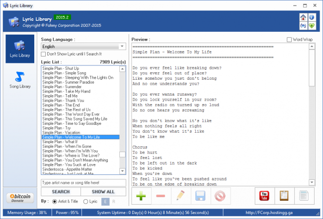
Task: Select Simple Plan - You Suck at Love
Action: click(81, 165)
